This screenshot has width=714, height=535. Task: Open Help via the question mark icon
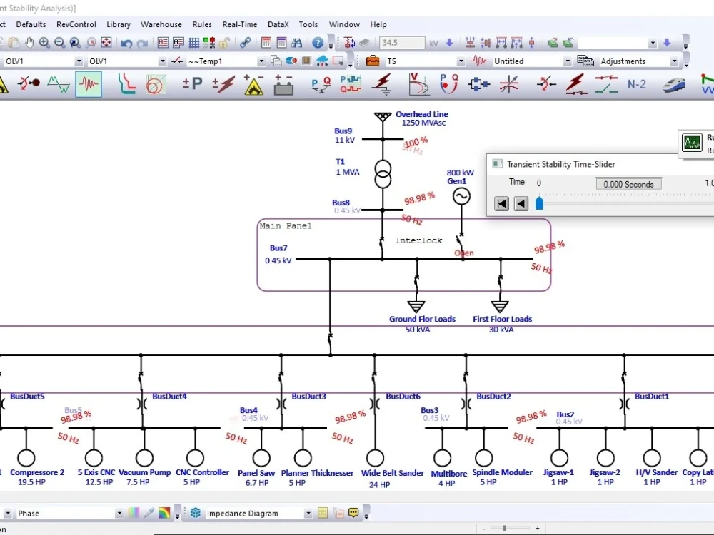(x=316, y=43)
